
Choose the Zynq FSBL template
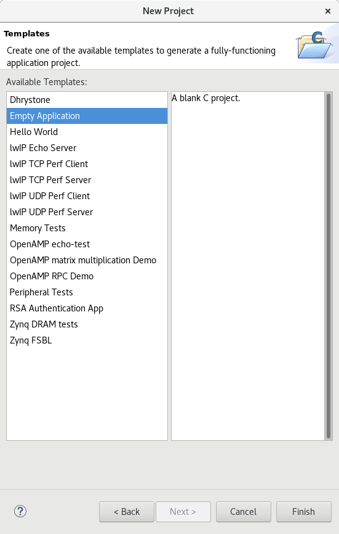[87, 340]
